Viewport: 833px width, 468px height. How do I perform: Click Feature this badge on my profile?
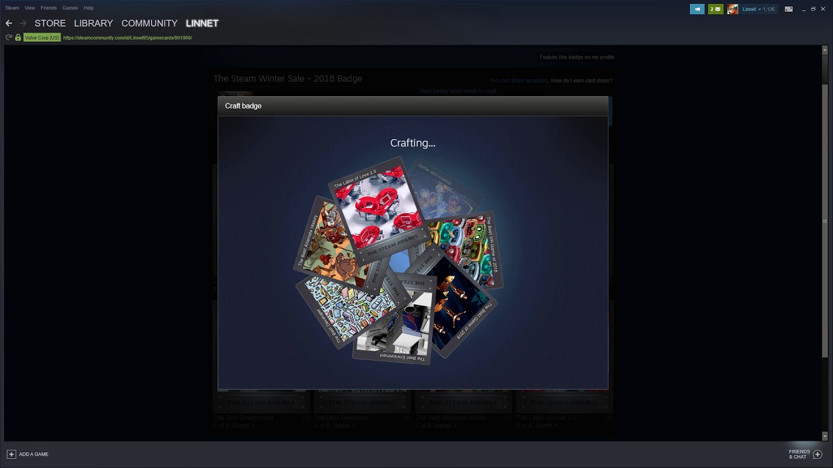coord(577,57)
